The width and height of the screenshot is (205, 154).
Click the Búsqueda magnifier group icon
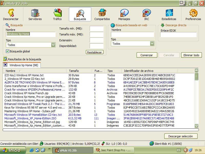(x=7, y=25)
